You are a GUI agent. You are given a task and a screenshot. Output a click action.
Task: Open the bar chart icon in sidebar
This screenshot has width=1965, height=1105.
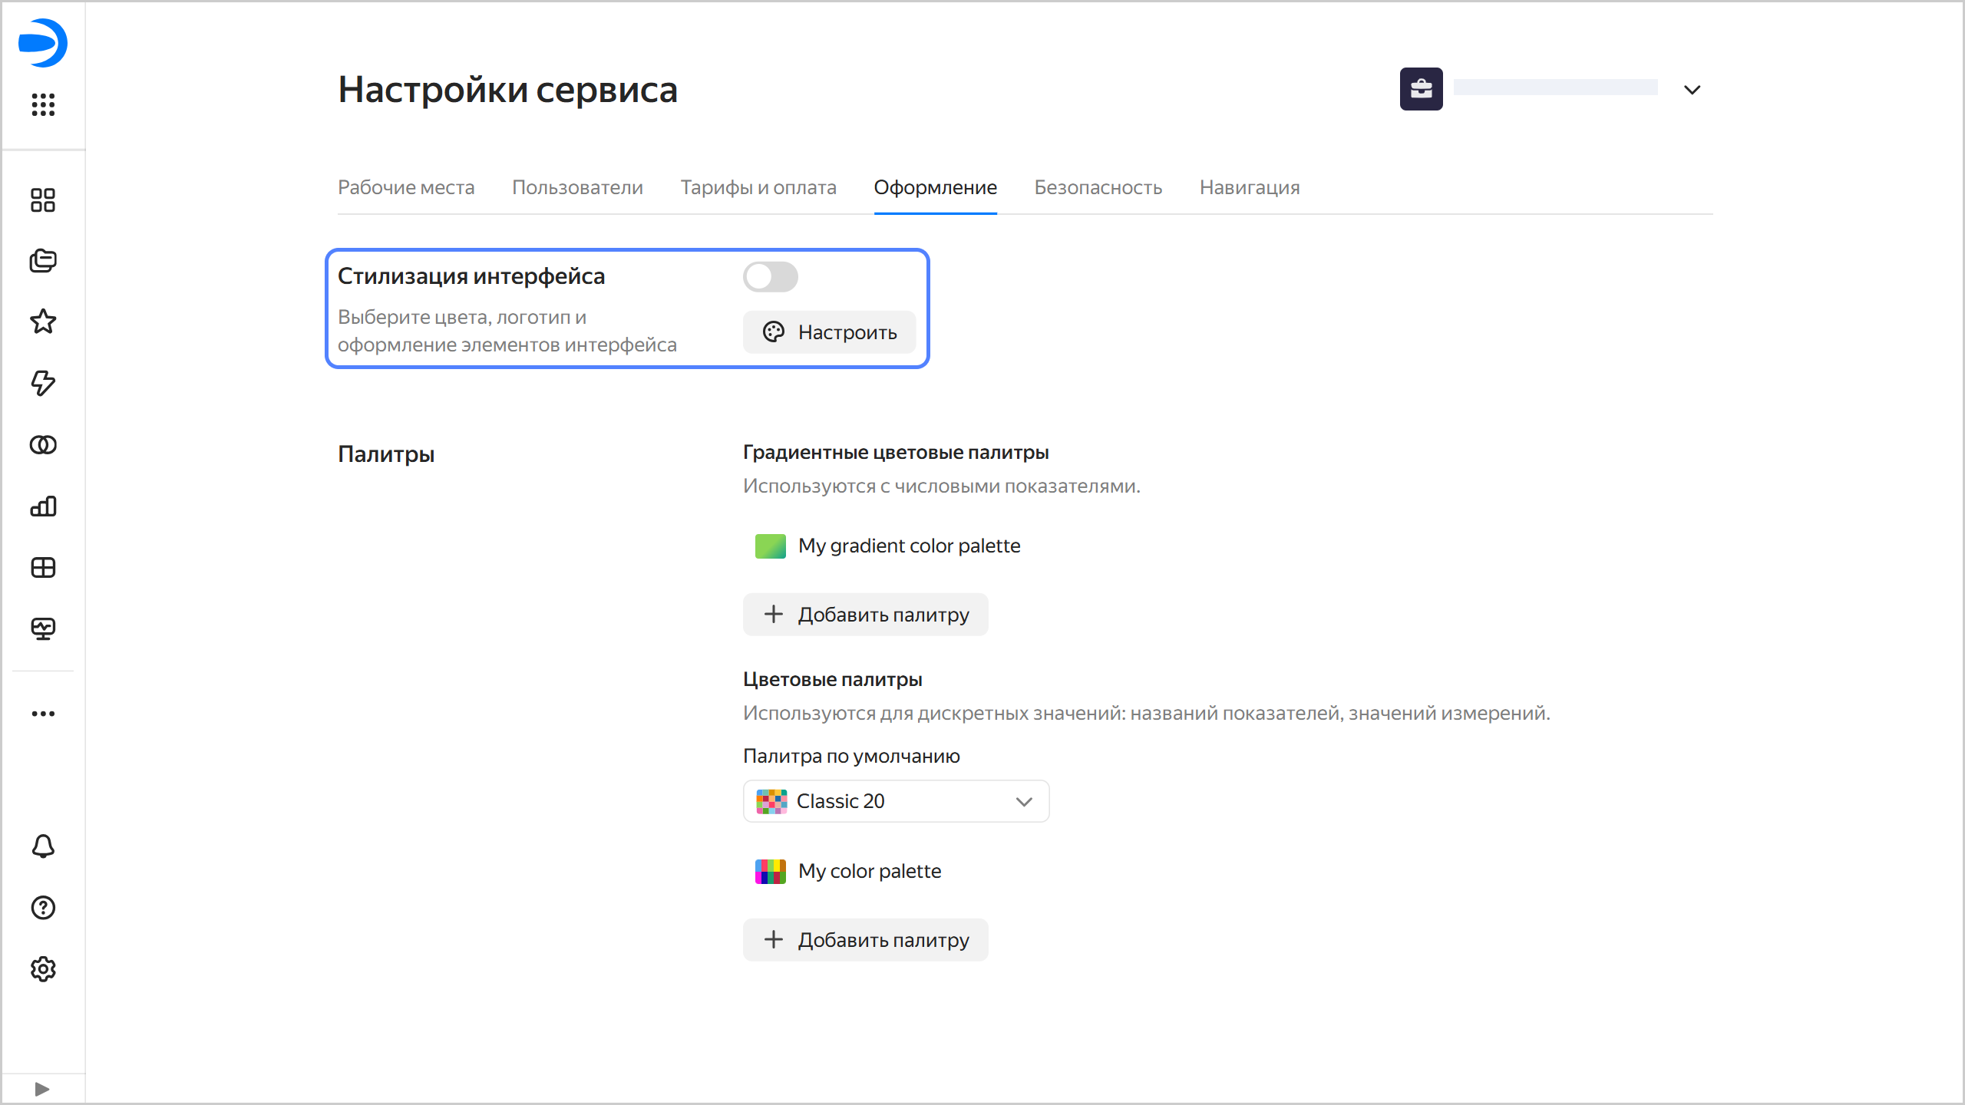(43, 506)
